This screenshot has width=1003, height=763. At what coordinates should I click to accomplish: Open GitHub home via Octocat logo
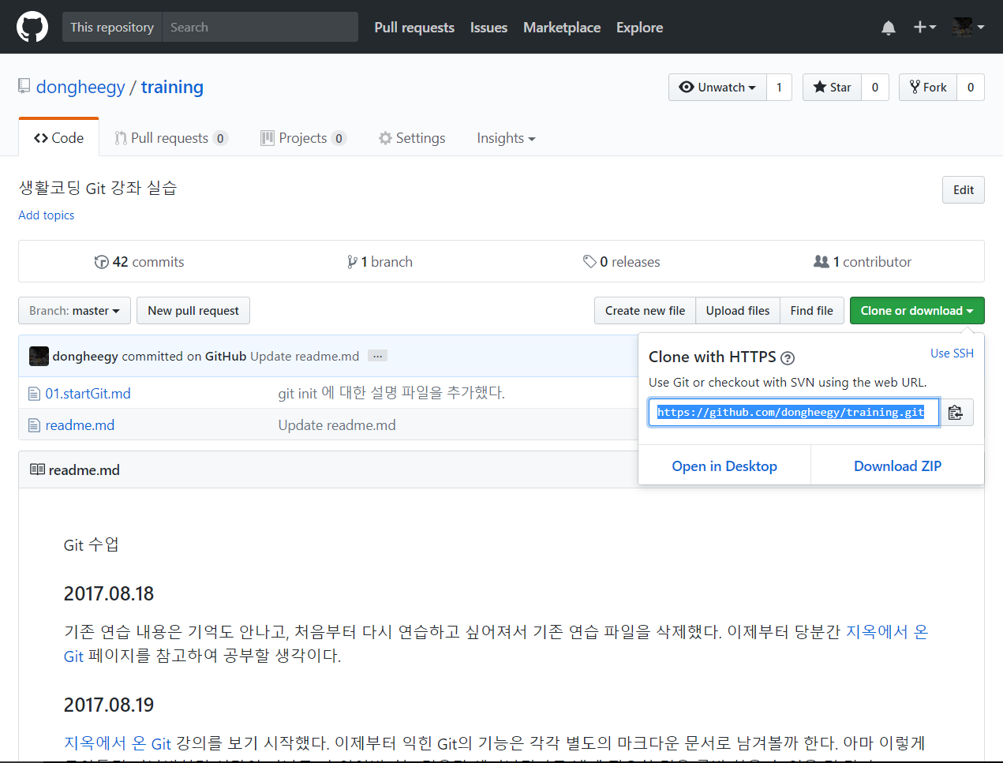(32, 27)
